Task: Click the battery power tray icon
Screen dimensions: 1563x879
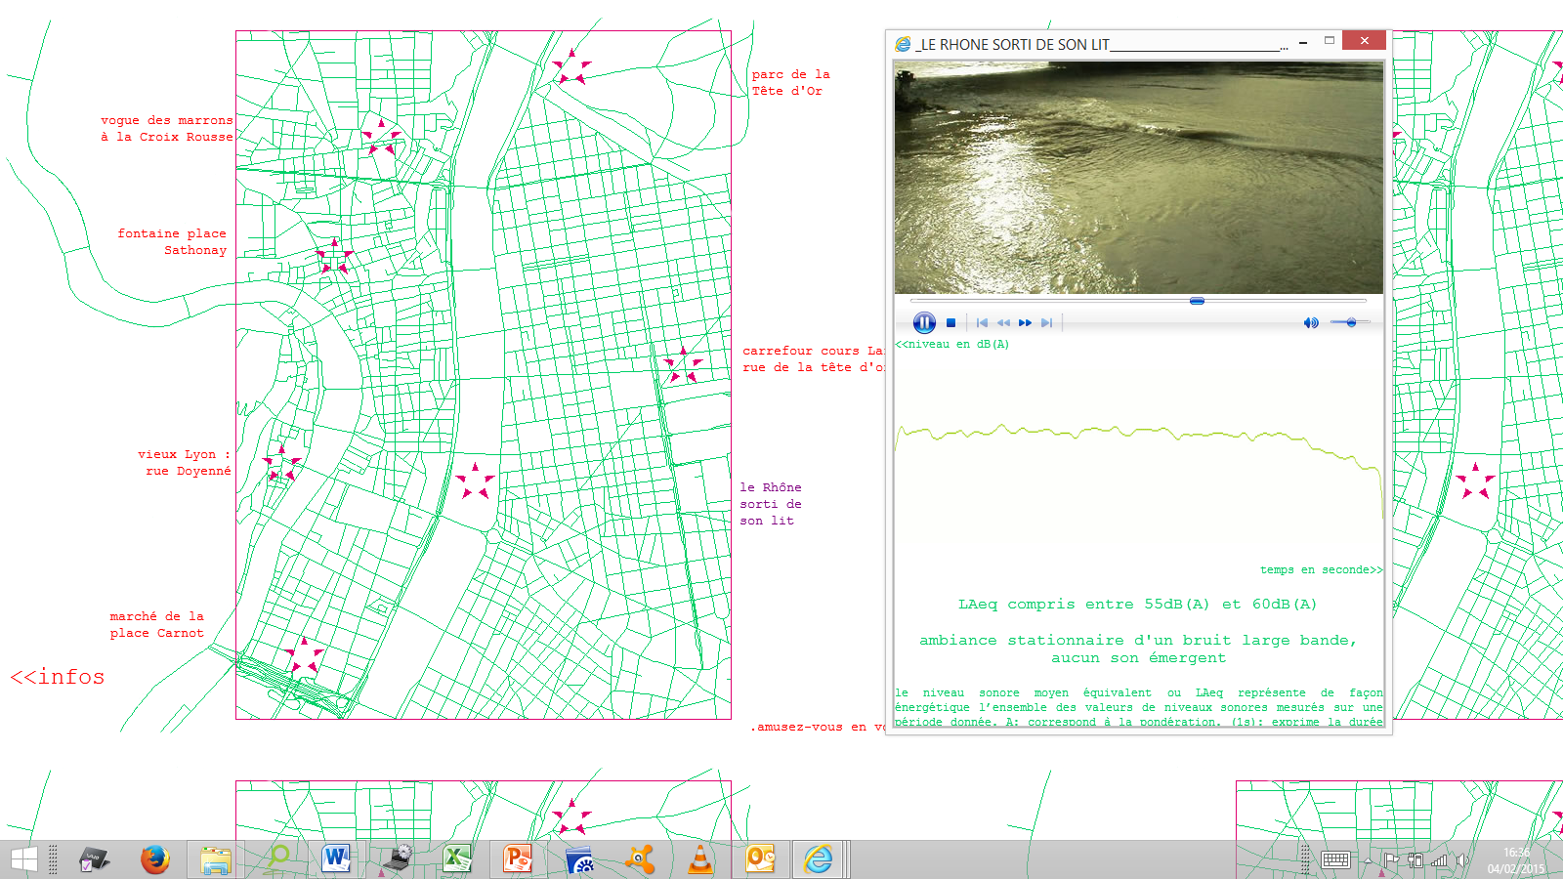Action: pos(1415,860)
